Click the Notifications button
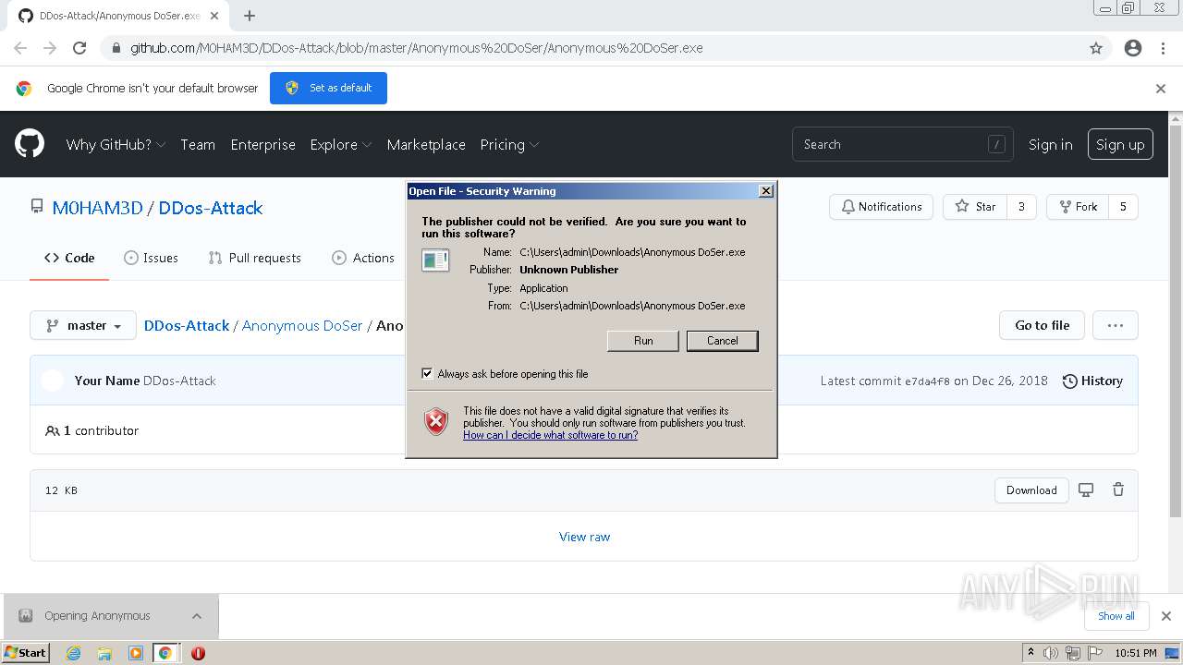Viewport: 1183px width, 665px height. tap(881, 207)
